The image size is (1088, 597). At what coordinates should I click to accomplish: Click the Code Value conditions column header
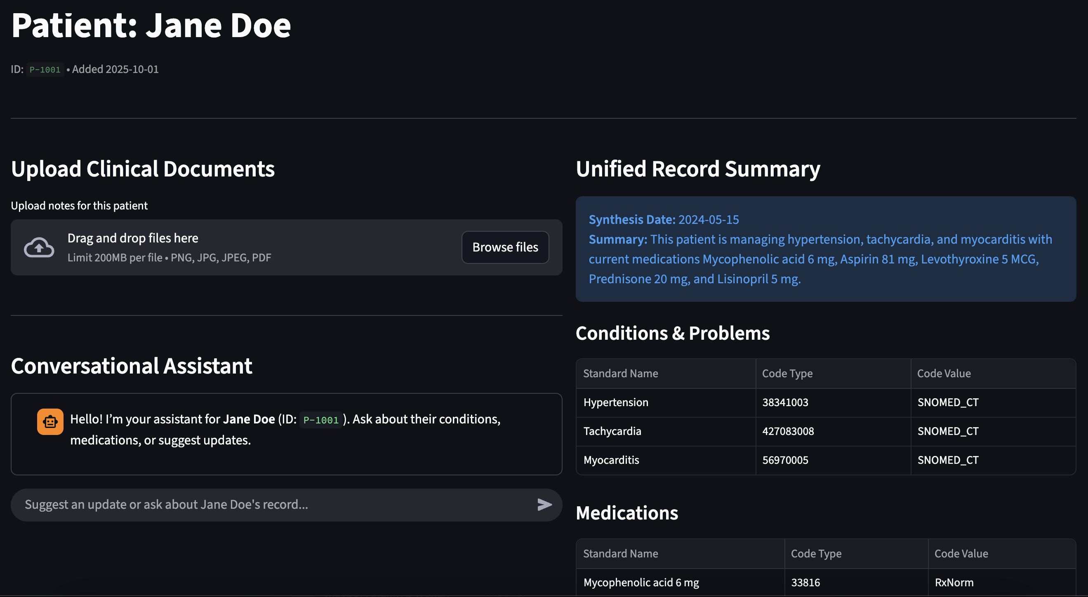click(x=944, y=373)
